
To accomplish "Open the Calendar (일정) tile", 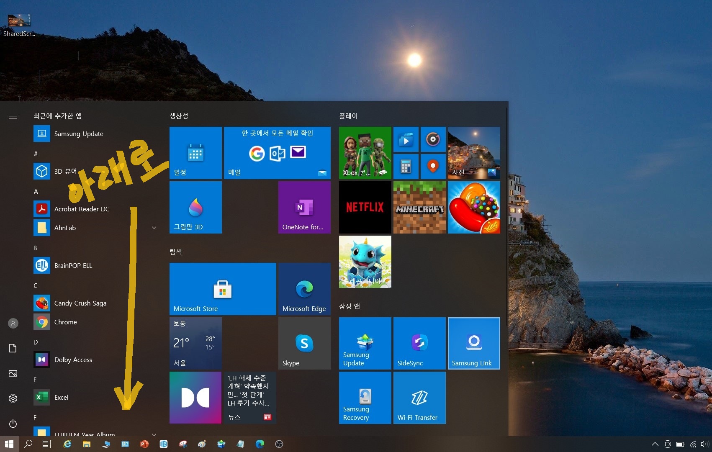I will pos(195,153).
